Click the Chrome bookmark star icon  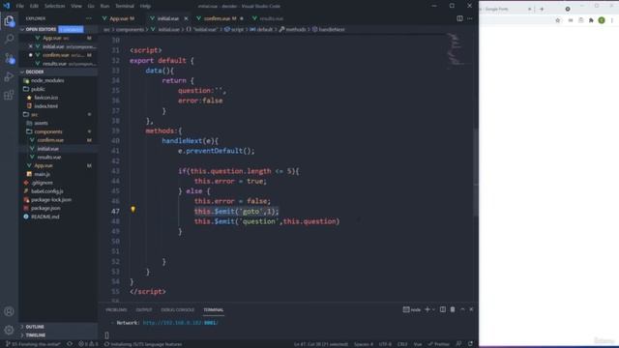click(558, 20)
